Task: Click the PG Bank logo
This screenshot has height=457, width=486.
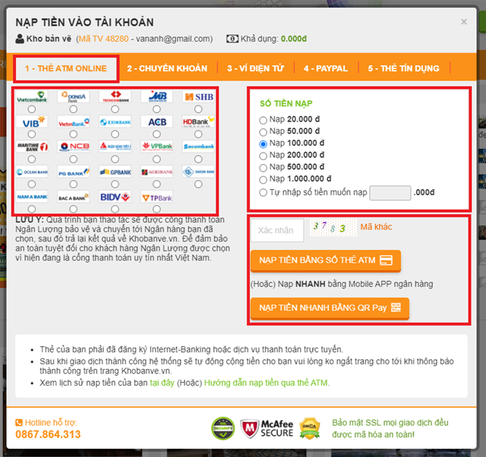Action: 74,172
